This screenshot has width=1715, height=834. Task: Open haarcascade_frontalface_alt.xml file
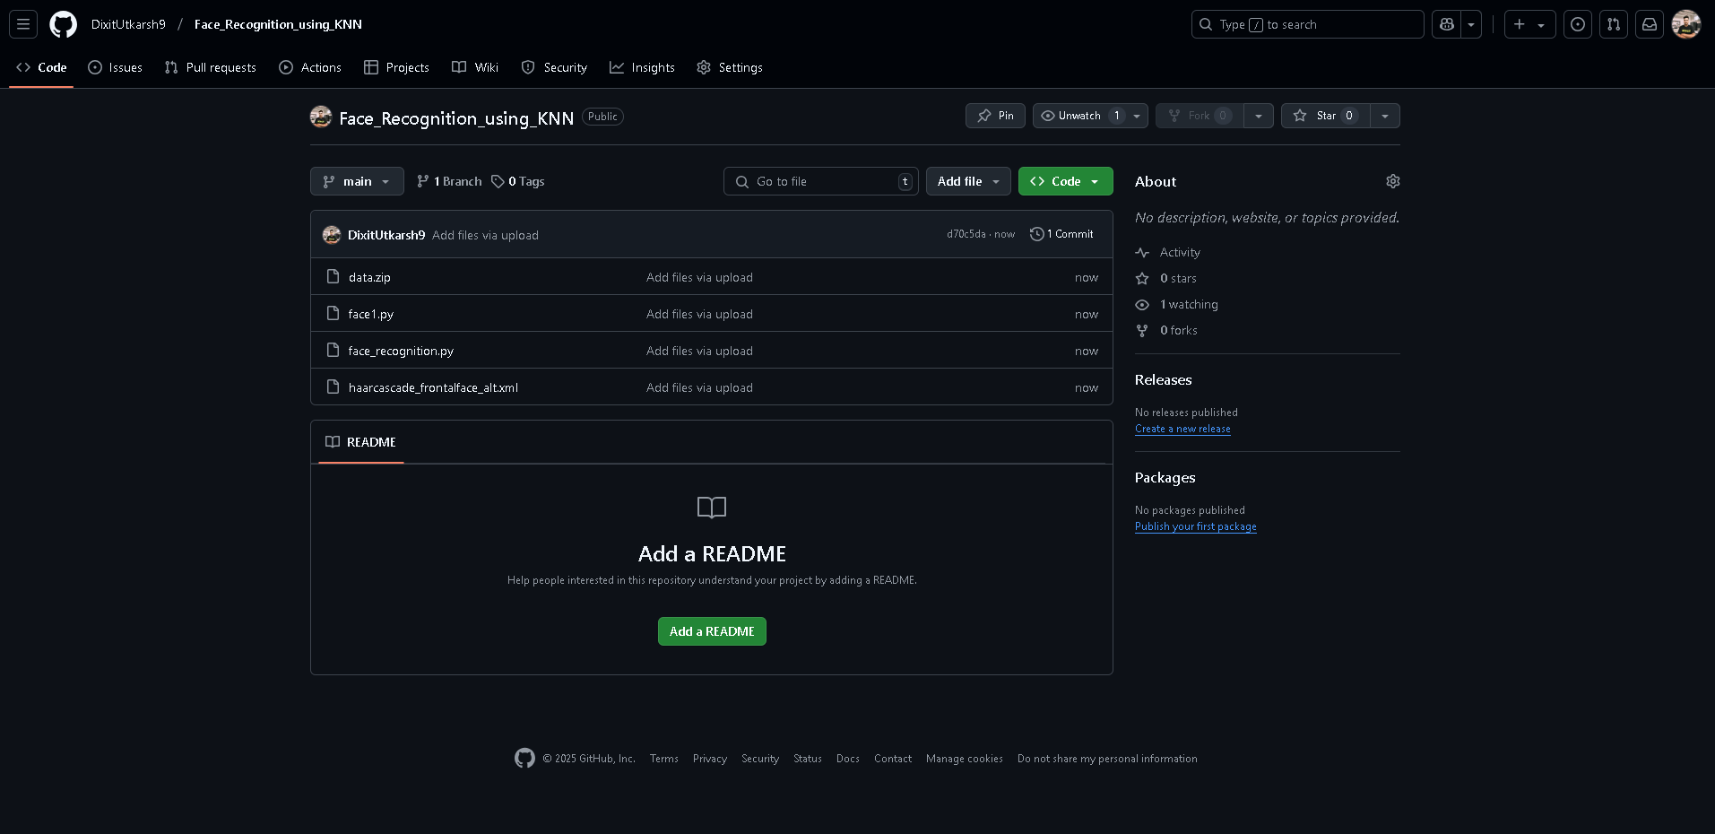click(x=433, y=387)
